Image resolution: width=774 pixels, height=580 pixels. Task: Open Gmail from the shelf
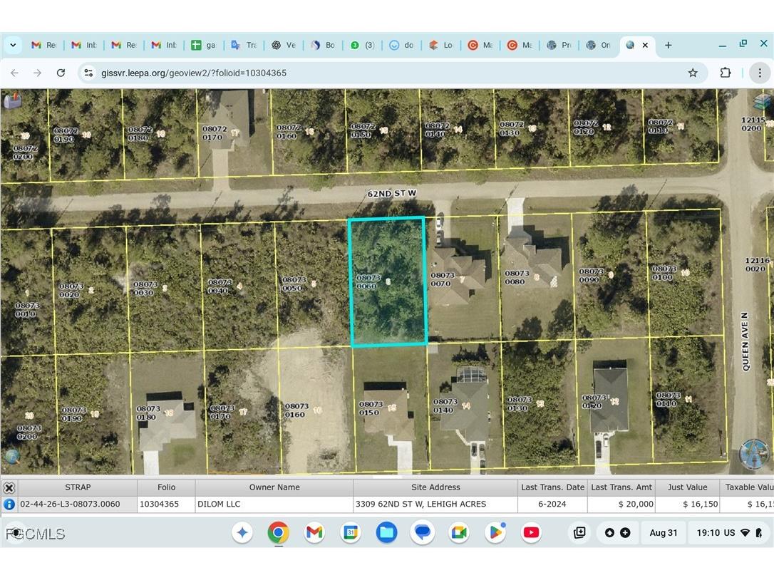[314, 532]
